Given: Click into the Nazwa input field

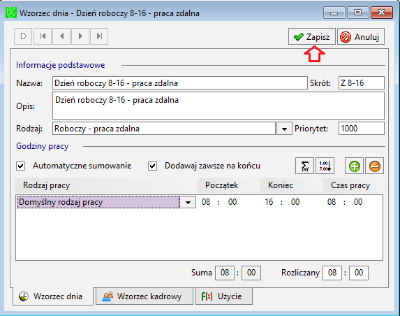Looking at the screenshot, I should 180,83.
